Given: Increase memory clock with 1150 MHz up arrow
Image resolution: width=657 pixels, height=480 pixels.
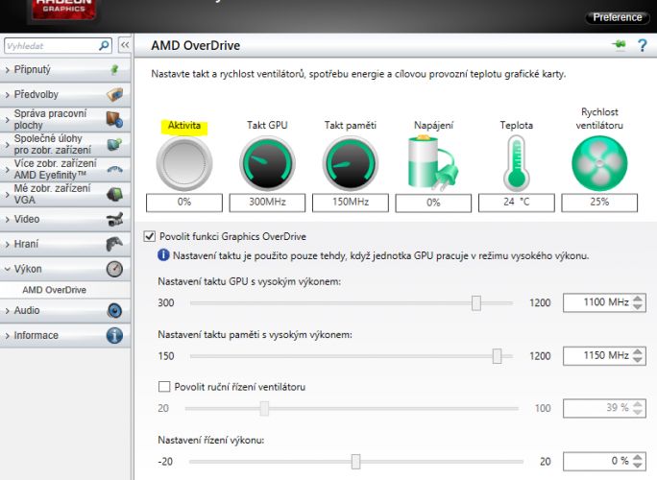Looking at the screenshot, I should 637,352.
